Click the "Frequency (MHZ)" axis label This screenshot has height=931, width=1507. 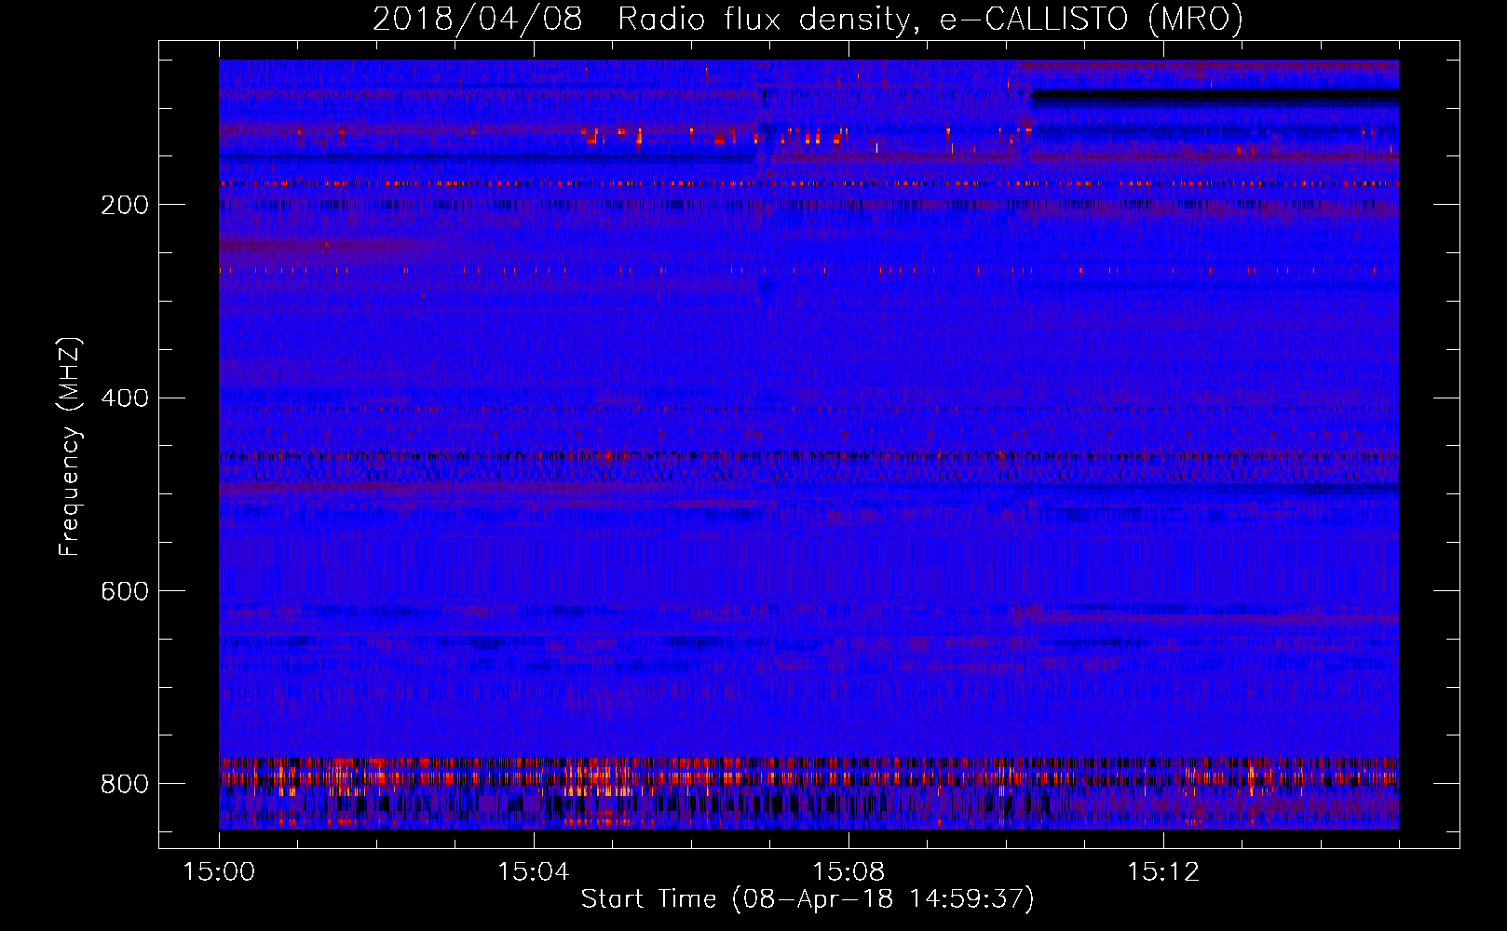click(70, 446)
